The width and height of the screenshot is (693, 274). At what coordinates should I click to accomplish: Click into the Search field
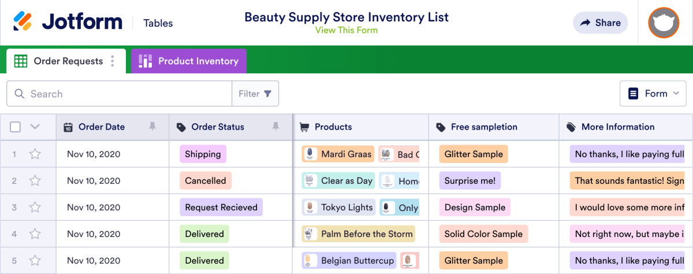point(127,94)
